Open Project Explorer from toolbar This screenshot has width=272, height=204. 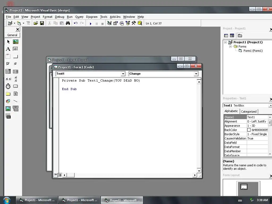coord(109,23)
